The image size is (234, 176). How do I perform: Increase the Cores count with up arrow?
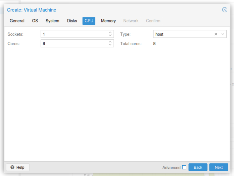pyautogui.click(x=110, y=42)
